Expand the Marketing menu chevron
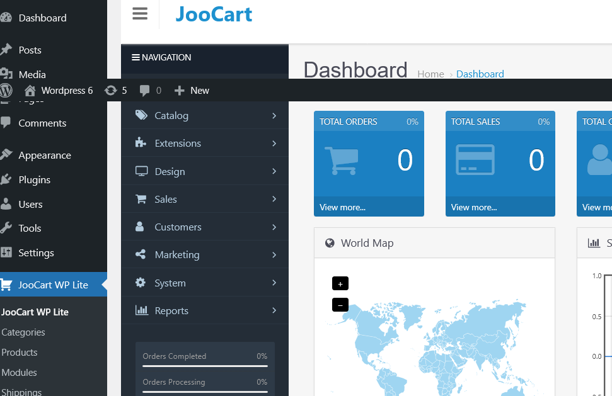 (x=274, y=255)
